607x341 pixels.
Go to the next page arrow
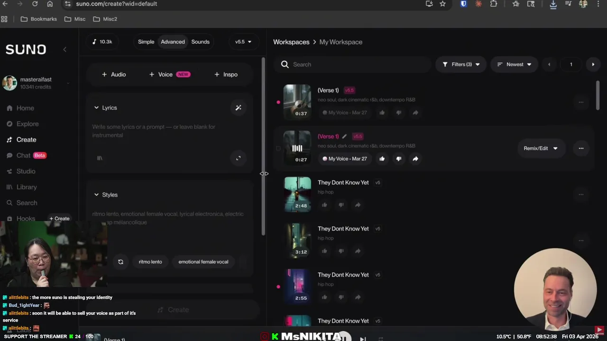[593, 64]
